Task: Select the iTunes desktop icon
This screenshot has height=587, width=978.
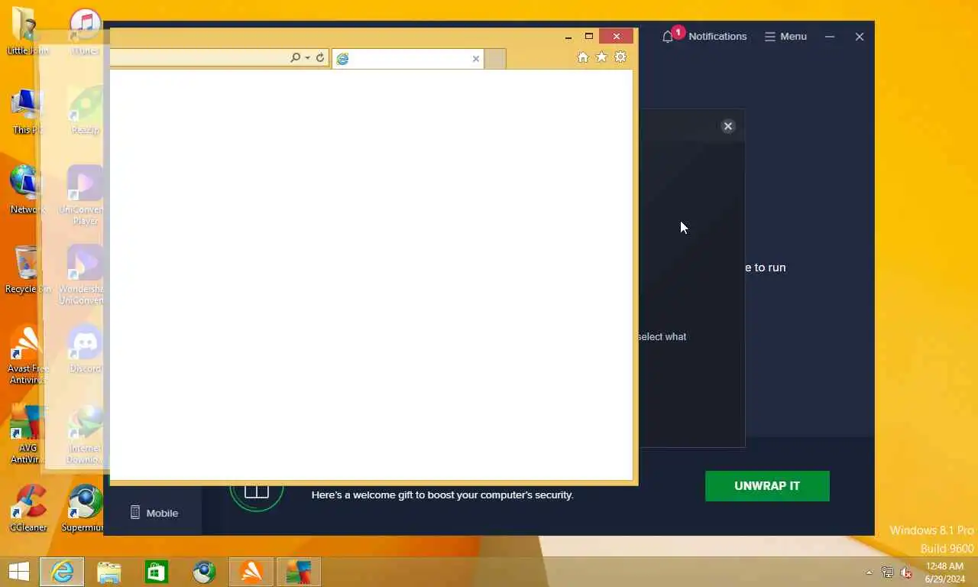Action: point(85,31)
